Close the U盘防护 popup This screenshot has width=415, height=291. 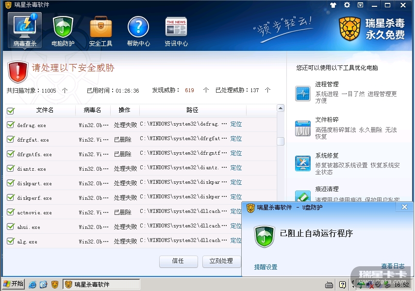404,207
